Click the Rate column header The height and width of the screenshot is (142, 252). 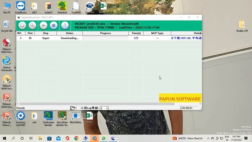point(186,33)
